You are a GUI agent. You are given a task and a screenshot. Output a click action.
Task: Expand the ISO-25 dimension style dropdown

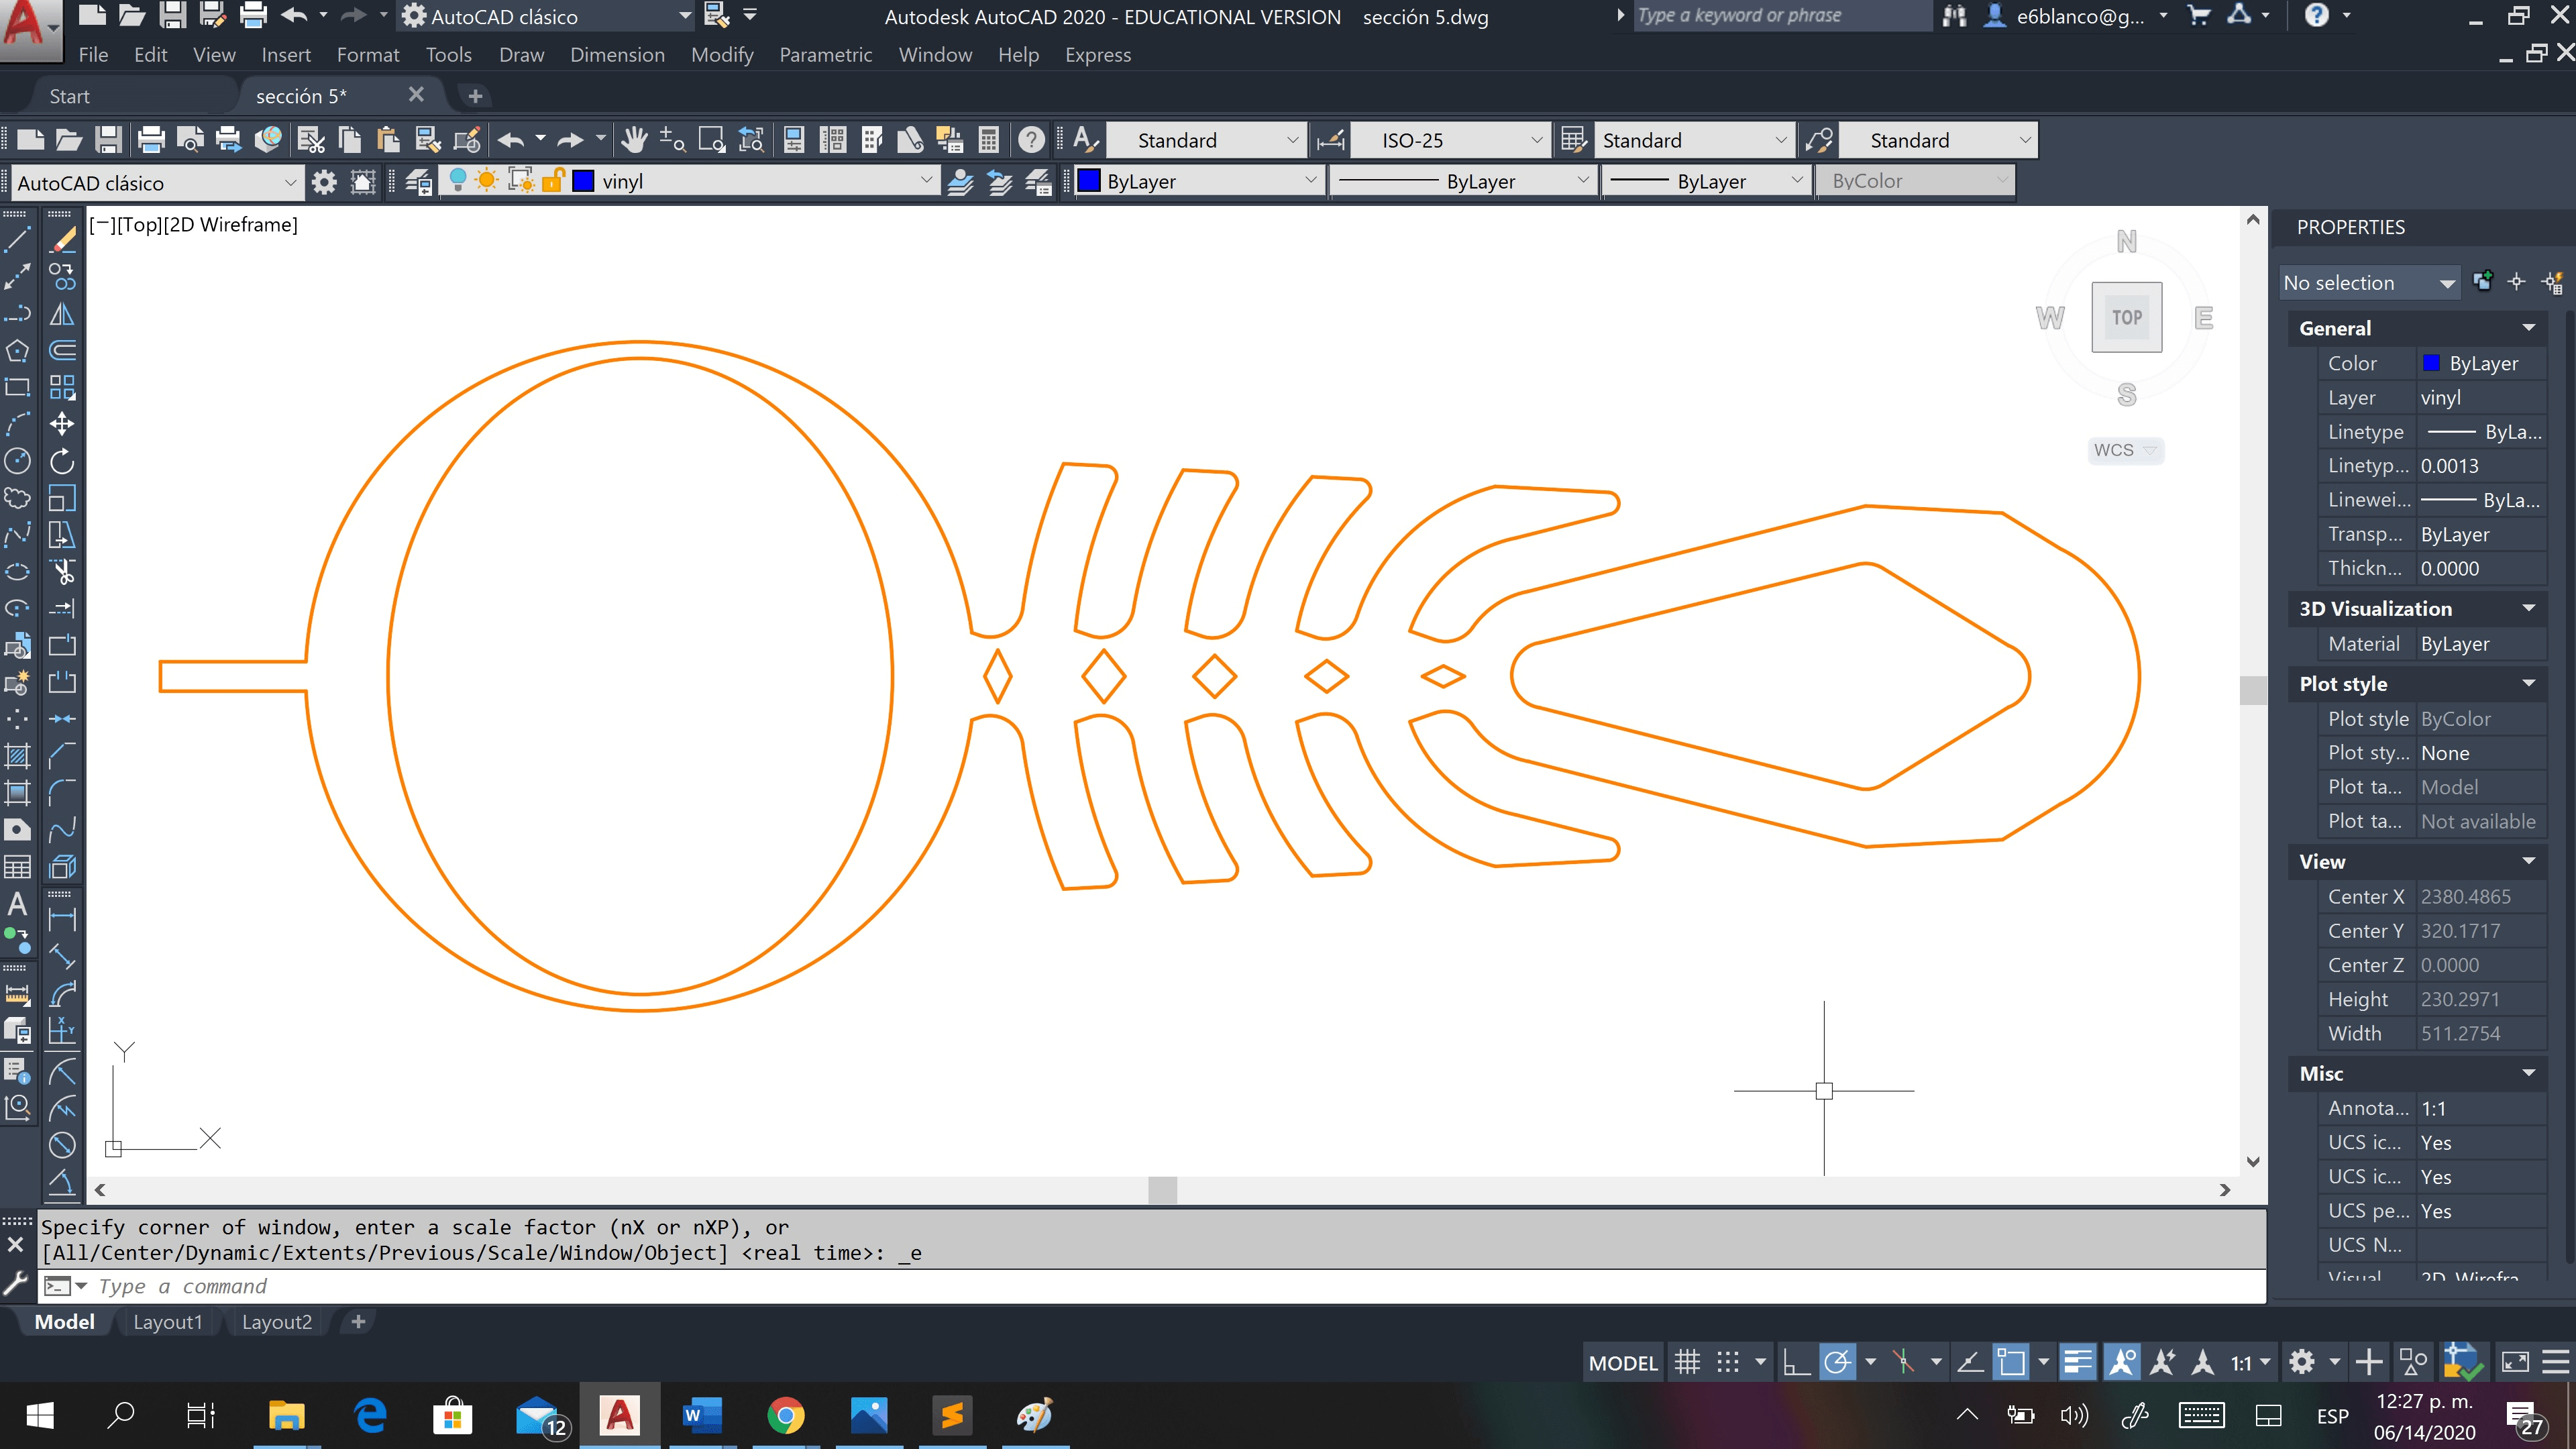1536,141
